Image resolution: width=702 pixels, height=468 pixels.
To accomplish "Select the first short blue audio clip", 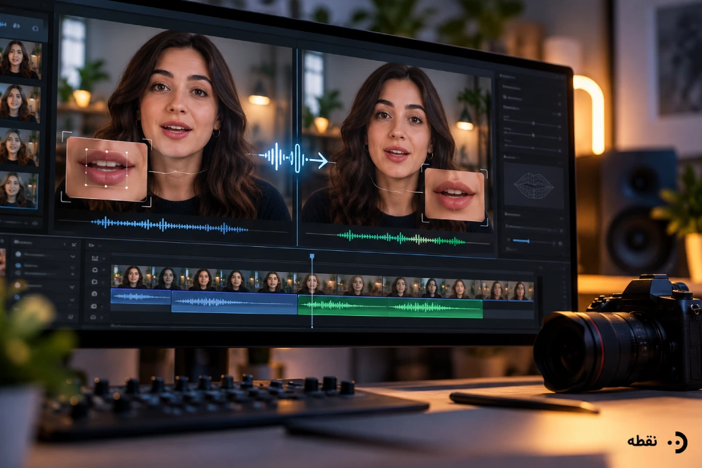I will click(141, 297).
